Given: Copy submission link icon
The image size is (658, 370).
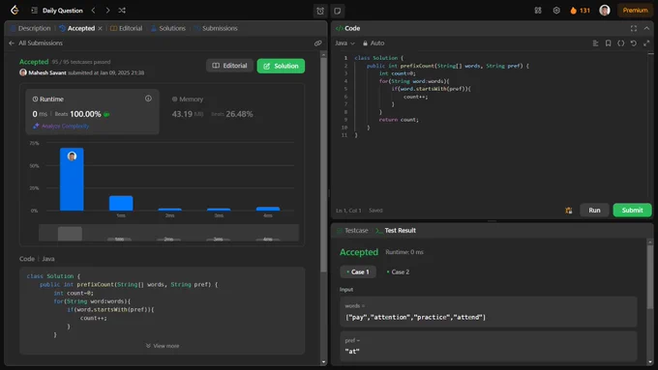Looking at the screenshot, I should (x=317, y=43).
